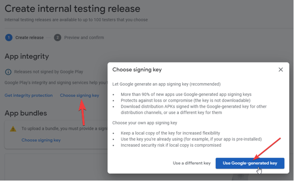Go to the Preview and confirm step
The height and width of the screenshot is (181, 294).
pyautogui.click(x=84, y=38)
